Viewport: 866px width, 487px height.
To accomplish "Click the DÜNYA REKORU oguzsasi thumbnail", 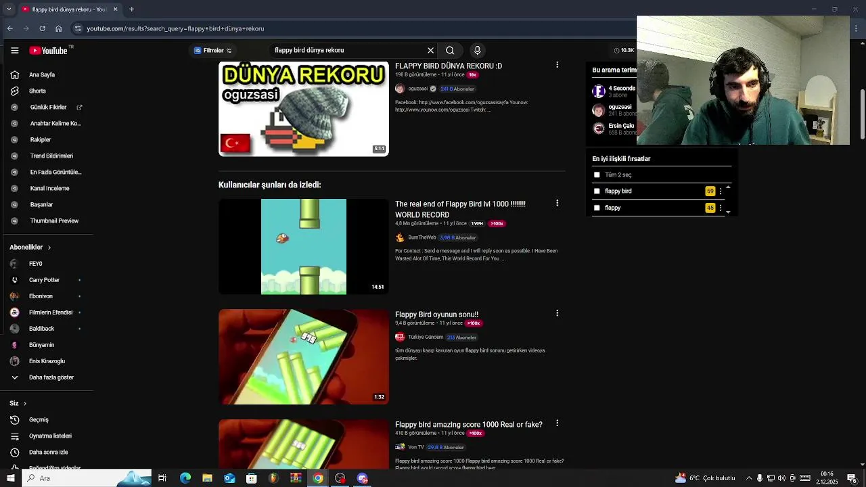I will click(304, 109).
